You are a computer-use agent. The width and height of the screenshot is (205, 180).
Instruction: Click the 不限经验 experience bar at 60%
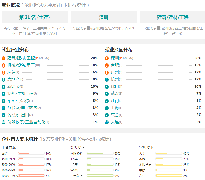tap(100, 153)
